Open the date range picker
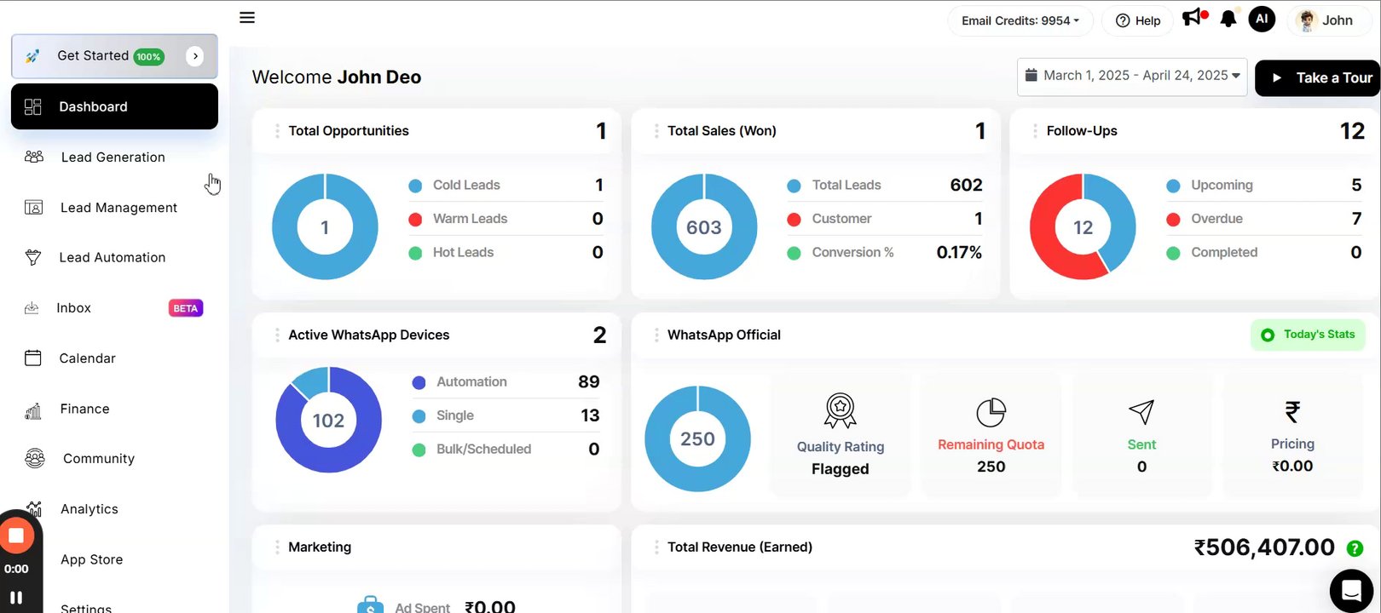The width and height of the screenshot is (1381, 613). point(1132,77)
